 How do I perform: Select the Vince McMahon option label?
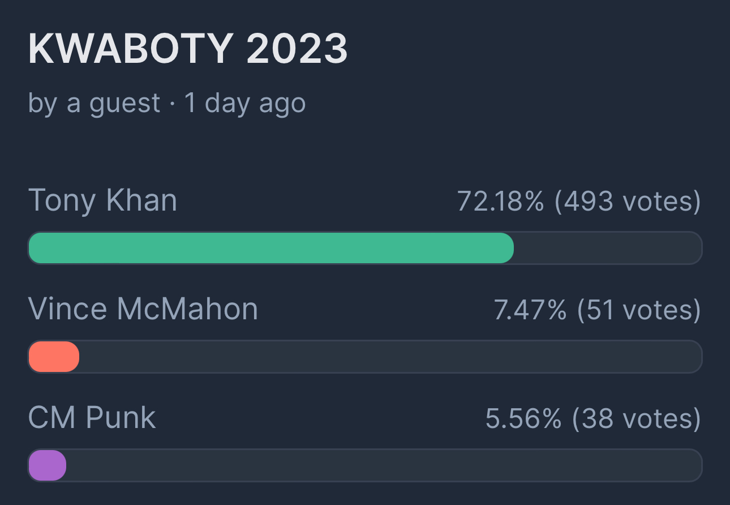coord(143,309)
